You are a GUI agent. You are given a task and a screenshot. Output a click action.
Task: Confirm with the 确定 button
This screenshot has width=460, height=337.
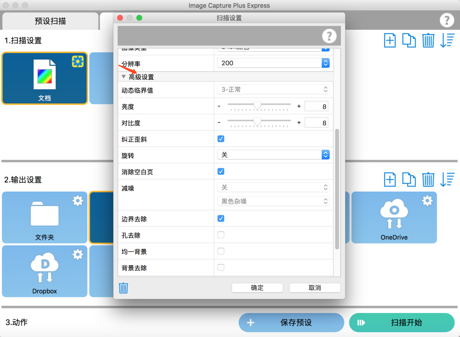(x=257, y=288)
